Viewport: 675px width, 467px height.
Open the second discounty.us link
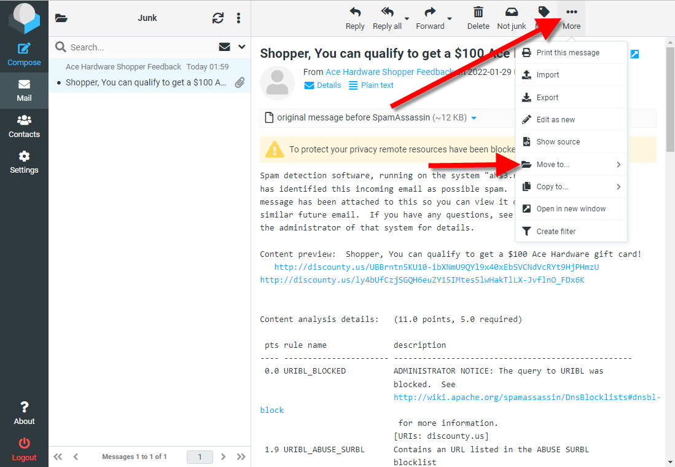[x=423, y=280]
